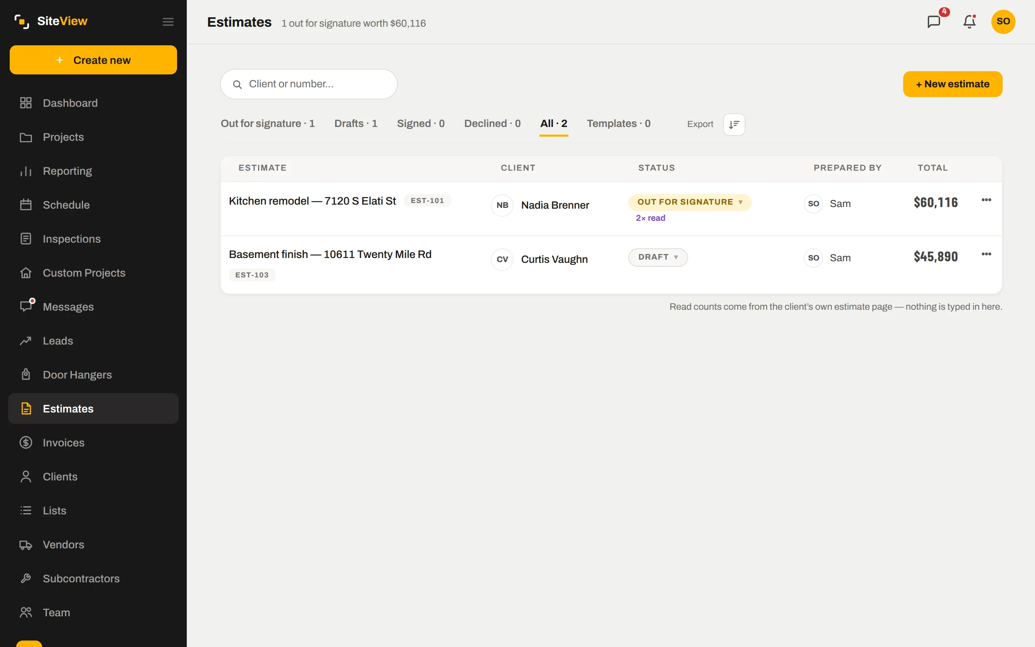Open notifications bell icon
Image resolution: width=1035 pixels, height=647 pixels.
pyautogui.click(x=970, y=21)
